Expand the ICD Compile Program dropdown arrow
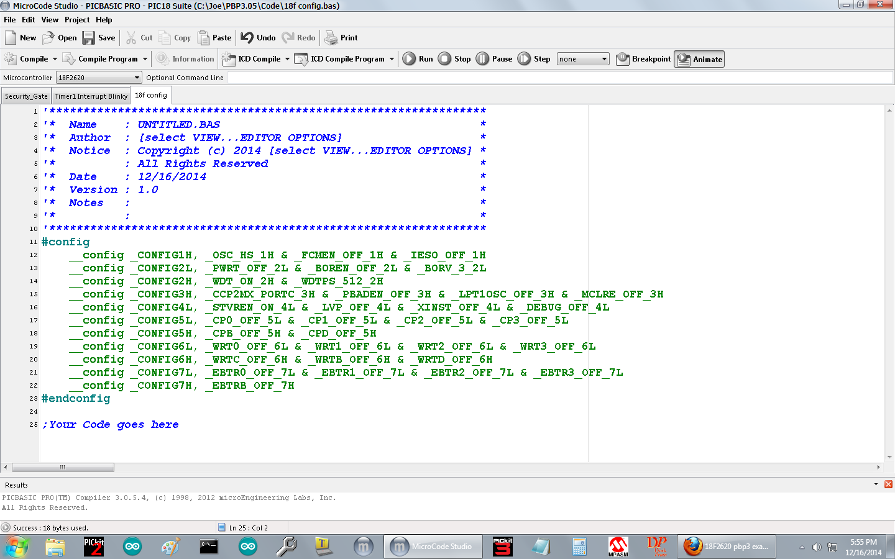 [x=392, y=59]
